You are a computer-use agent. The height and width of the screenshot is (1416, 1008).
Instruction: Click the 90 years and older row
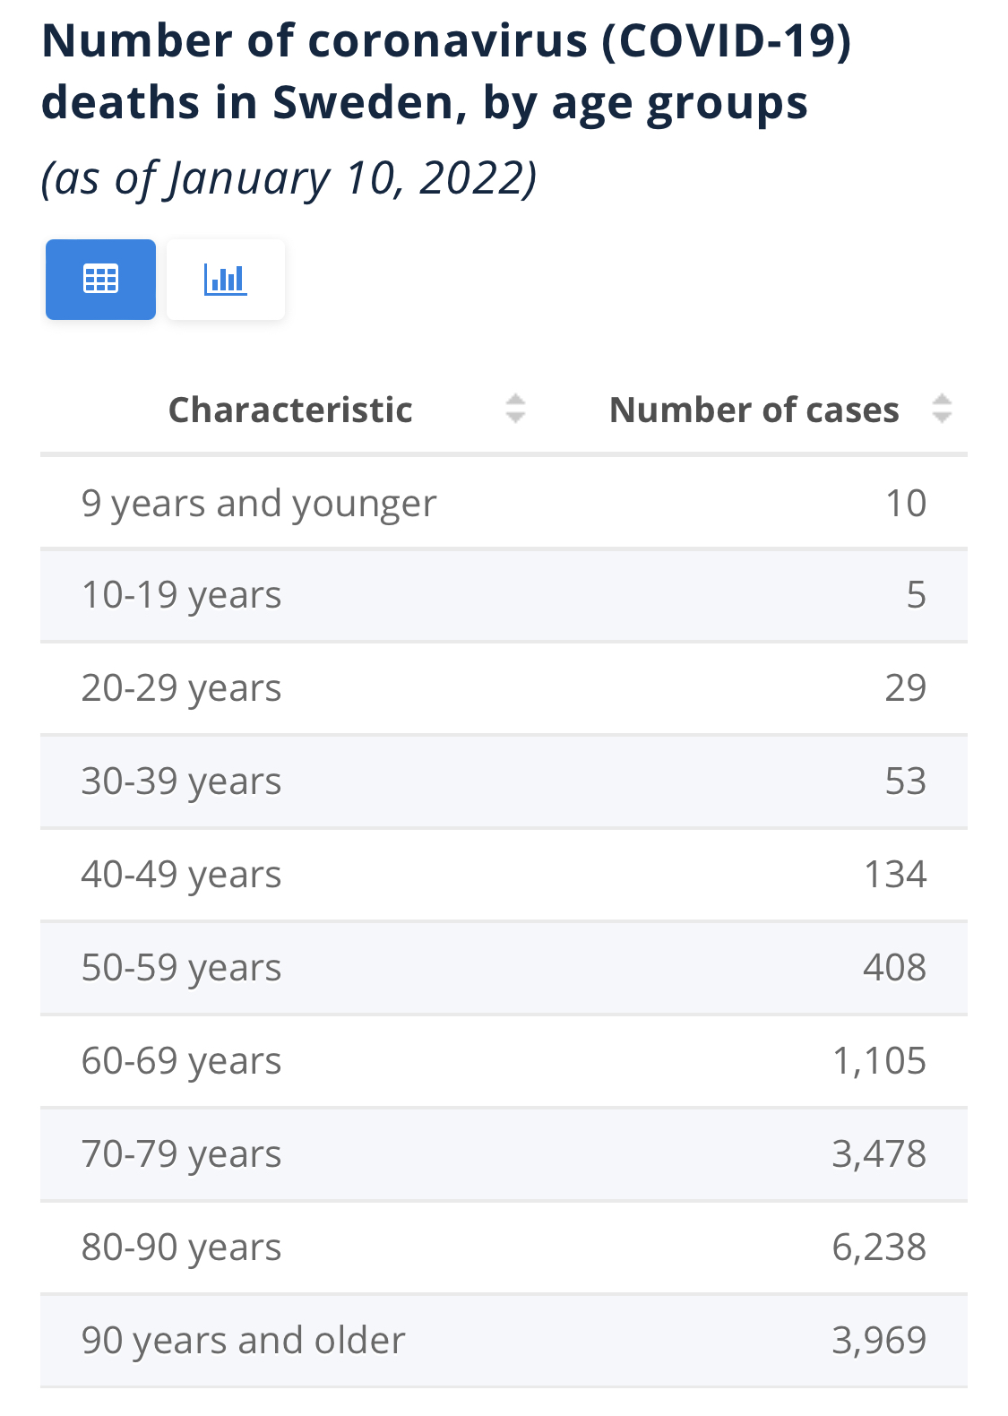[x=243, y=1341]
